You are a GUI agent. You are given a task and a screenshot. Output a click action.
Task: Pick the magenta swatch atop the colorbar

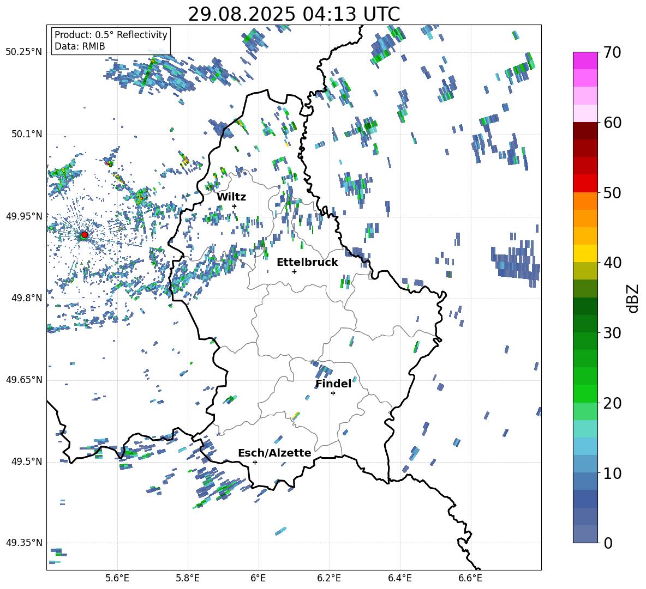(585, 60)
